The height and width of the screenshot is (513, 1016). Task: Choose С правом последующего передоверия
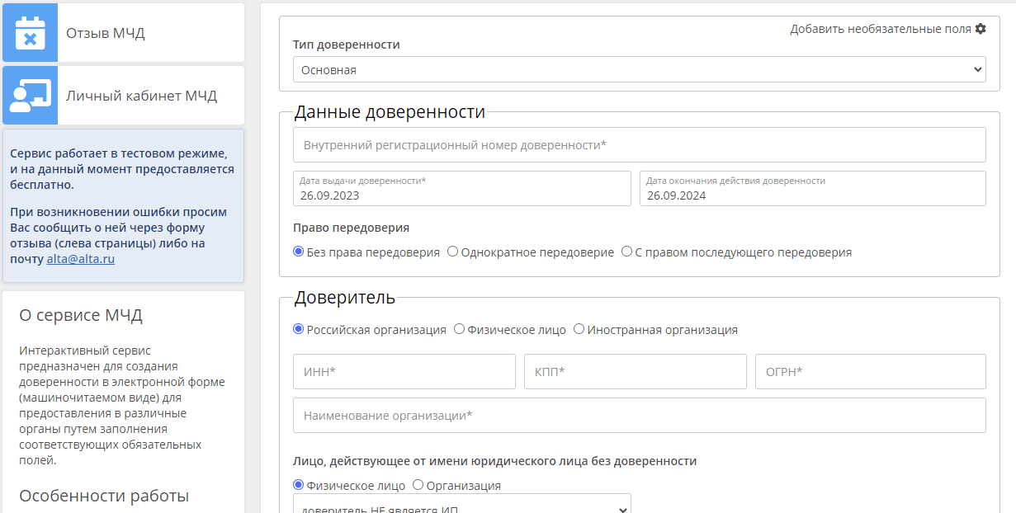click(x=626, y=252)
